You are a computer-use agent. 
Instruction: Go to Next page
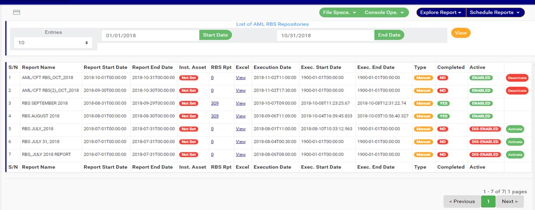pos(510,202)
